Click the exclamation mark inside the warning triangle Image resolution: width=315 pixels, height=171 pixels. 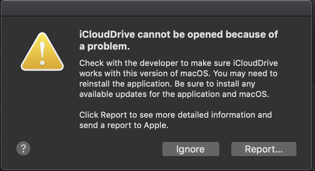tap(42, 54)
